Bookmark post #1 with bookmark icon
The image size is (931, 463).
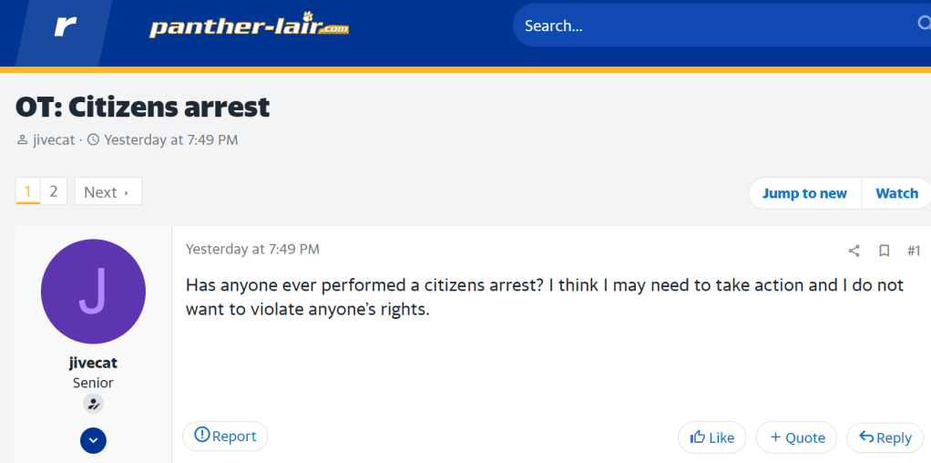pyautogui.click(x=884, y=251)
